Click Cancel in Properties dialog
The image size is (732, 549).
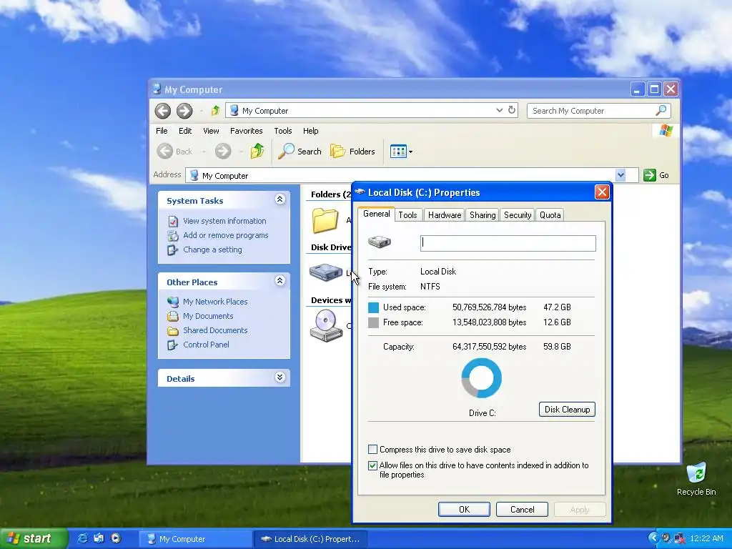click(522, 509)
